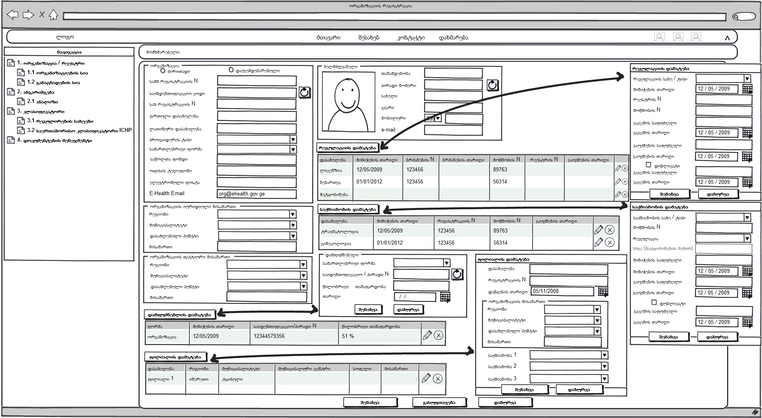Viewport: 762px width, 418px height.
Task: Click the გასუფთავება button at bottom
Action: (439, 402)
